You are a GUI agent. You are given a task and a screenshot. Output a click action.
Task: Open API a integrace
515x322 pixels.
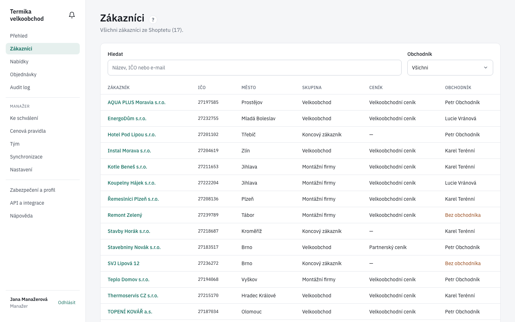click(x=43, y=203)
